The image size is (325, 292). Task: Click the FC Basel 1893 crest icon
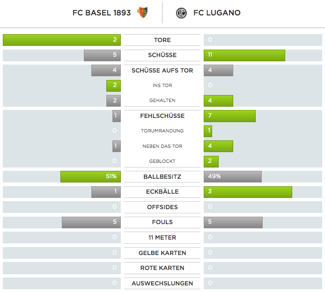(x=142, y=13)
